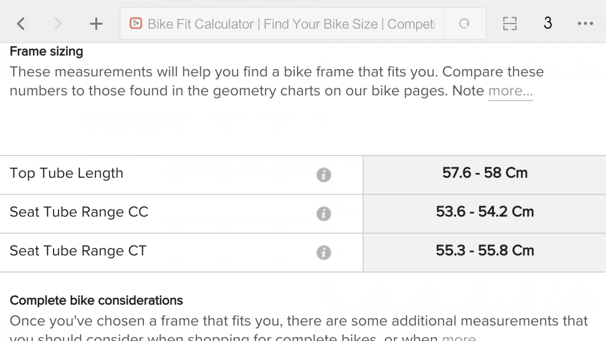Show info for Seat Tube Range CT
Image resolution: width=606 pixels, height=341 pixels.
[x=324, y=253]
